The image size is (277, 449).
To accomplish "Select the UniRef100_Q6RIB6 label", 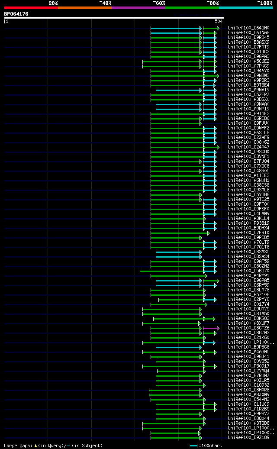I will tap(248, 119).
